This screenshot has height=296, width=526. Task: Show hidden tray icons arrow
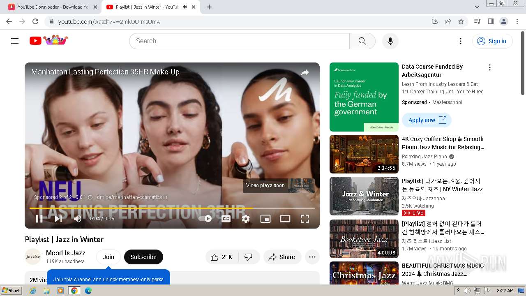(458, 290)
